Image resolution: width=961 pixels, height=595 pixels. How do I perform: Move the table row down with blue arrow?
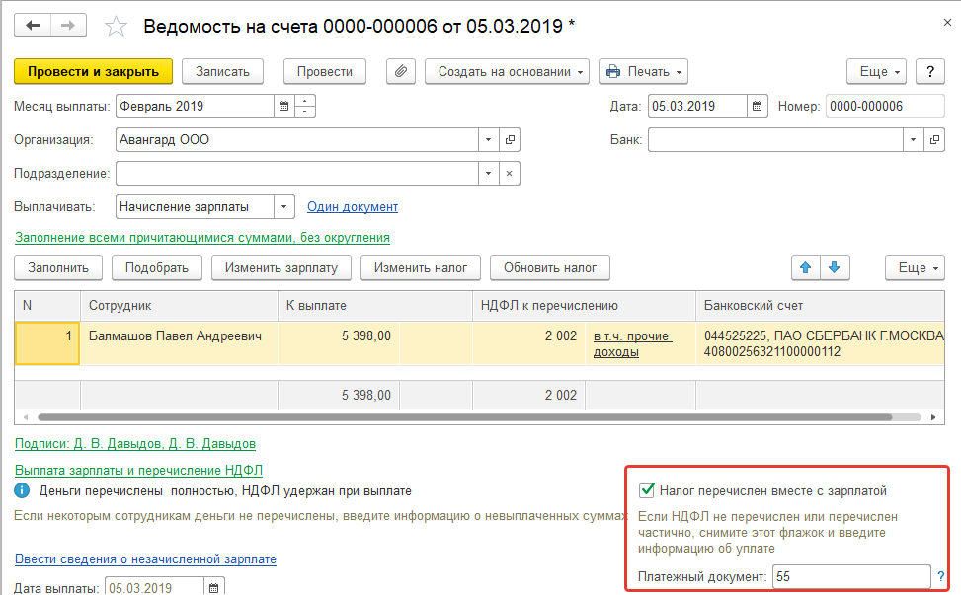point(835,267)
